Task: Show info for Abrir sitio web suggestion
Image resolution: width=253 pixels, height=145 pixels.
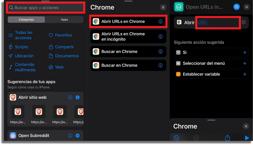Action: coord(70,97)
